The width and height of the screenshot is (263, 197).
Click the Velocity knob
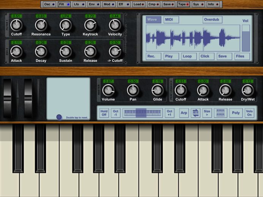(x=115, y=25)
